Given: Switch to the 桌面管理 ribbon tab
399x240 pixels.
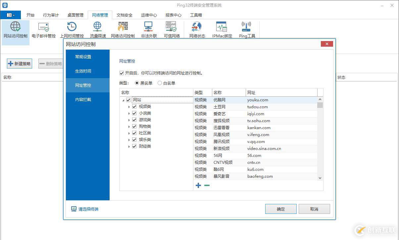Looking at the screenshot, I should [75, 15].
